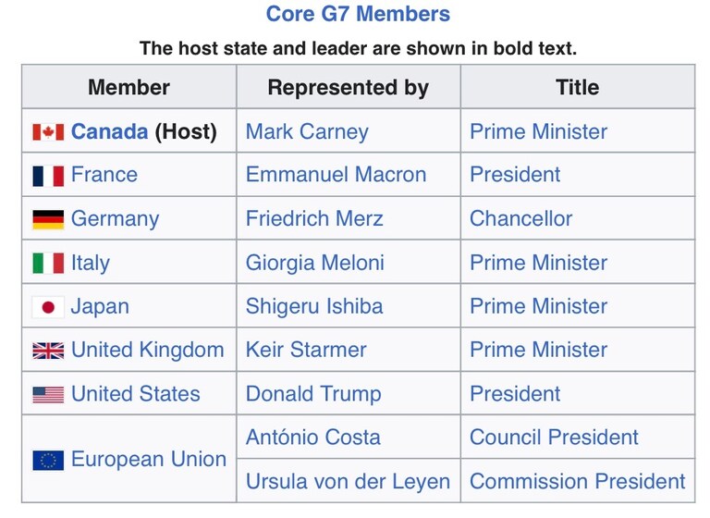The height and width of the screenshot is (518, 710).
Task: Click the Germany flag icon
Action: pyautogui.click(x=48, y=219)
